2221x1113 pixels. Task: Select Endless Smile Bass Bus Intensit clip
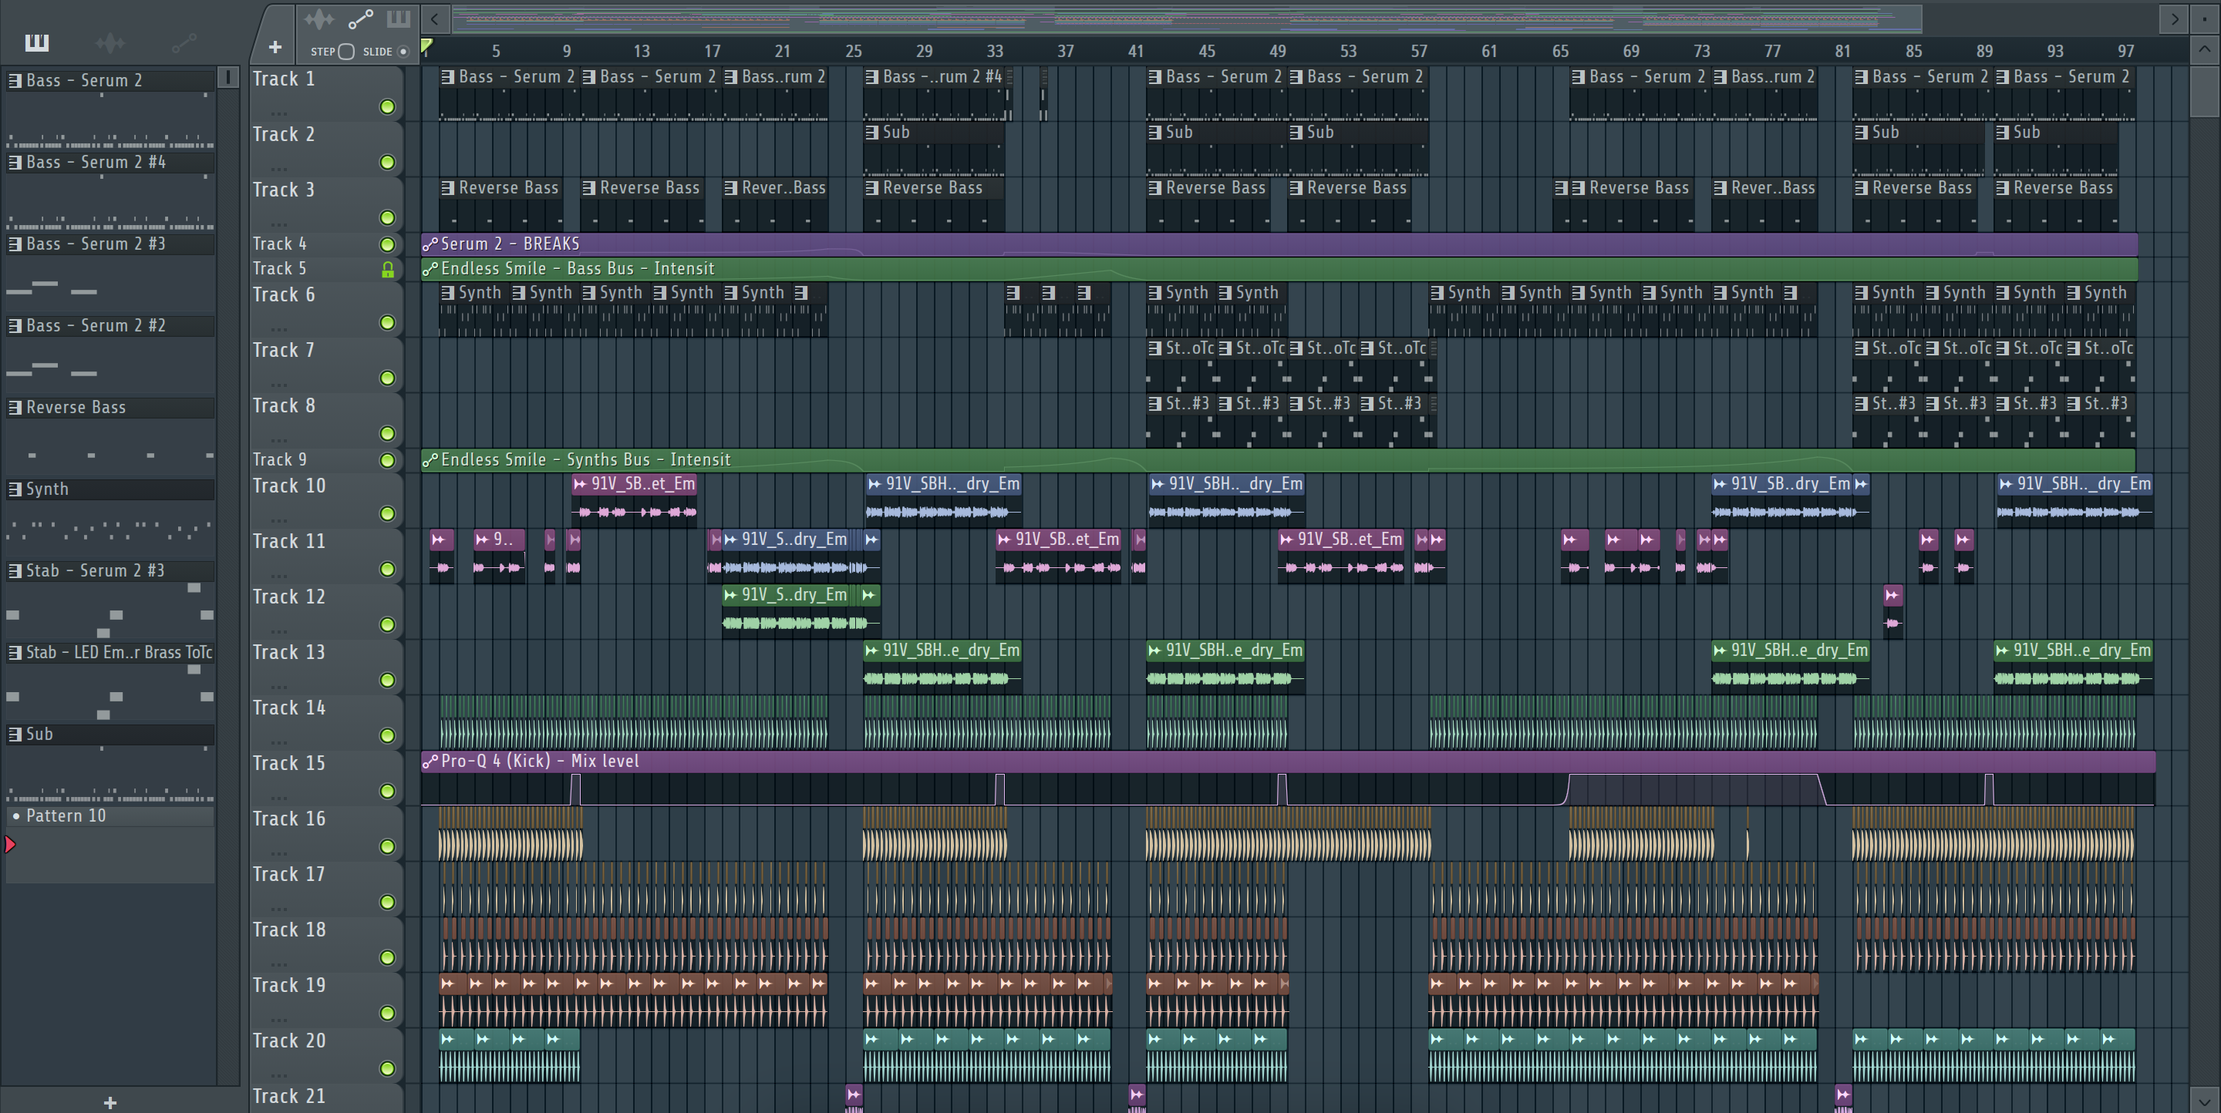pos(1279,269)
